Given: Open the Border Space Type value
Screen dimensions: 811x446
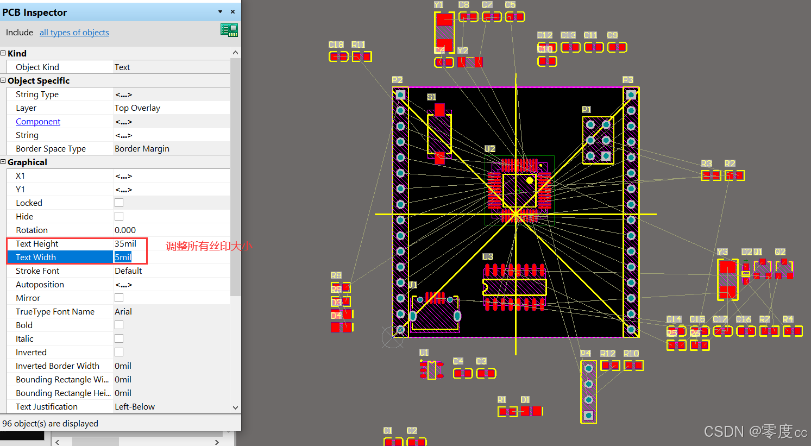Looking at the screenshot, I should [x=142, y=149].
